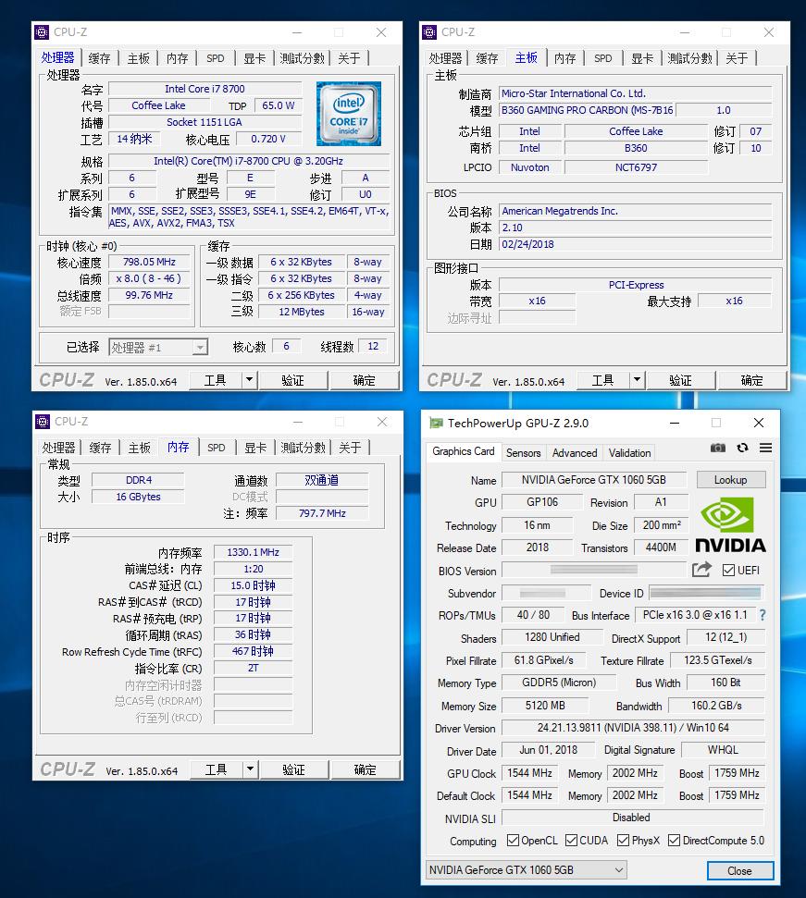
Task: Click the refresh icon in GPU-Z toolbar
Action: tap(742, 448)
